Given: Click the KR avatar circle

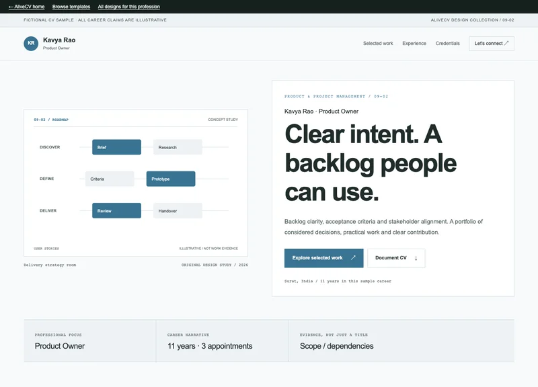Looking at the screenshot, I should pyautogui.click(x=31, y=44).
